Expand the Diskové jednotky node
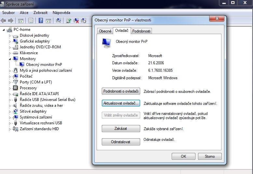The image size is (253, 174). click(10, 36)
